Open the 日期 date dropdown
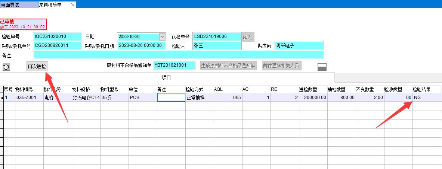The height and width of the screenshot is (169, 442). point(162,36)
